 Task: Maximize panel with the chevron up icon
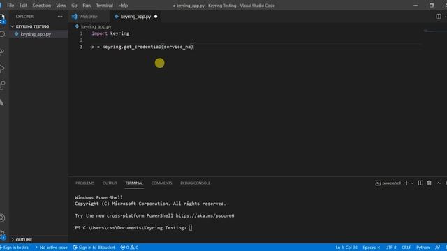439,183
